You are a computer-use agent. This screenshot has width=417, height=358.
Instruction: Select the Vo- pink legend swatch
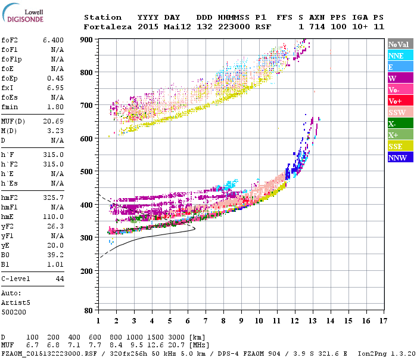click(x=400, y=89)
